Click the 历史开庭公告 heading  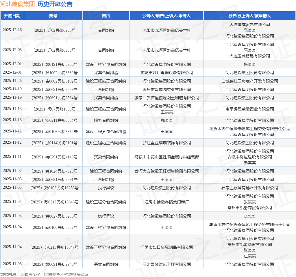click(x=55, y=4)
